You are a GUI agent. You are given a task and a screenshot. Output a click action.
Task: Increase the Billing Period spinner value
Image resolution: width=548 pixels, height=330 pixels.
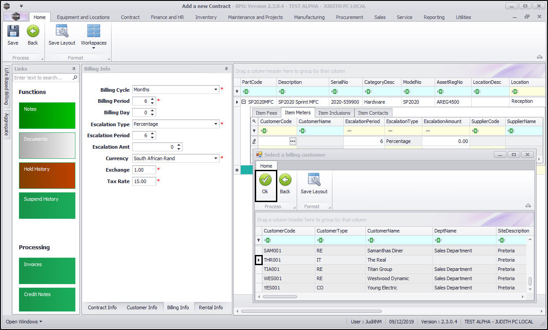pos(153,99)
